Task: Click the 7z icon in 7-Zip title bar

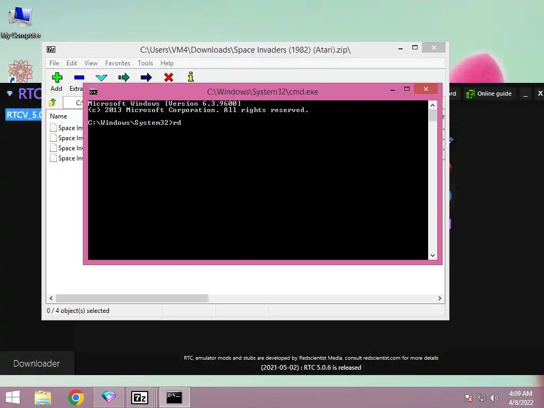Action: [x=51, y=49]
